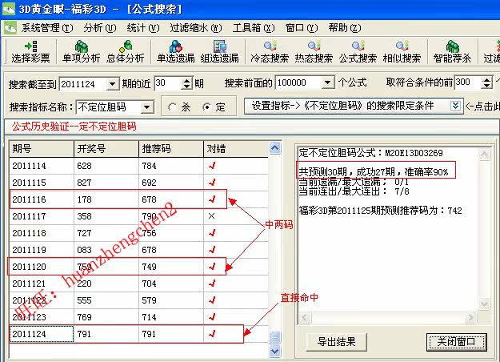Open 工具箱 menu

tap(253, 28)
